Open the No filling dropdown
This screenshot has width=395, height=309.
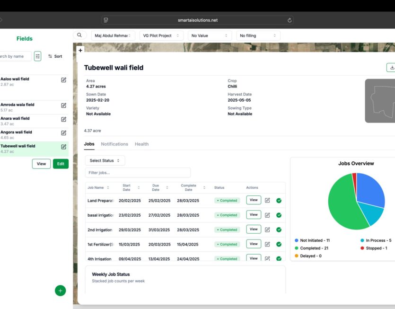tap(258, 35)
